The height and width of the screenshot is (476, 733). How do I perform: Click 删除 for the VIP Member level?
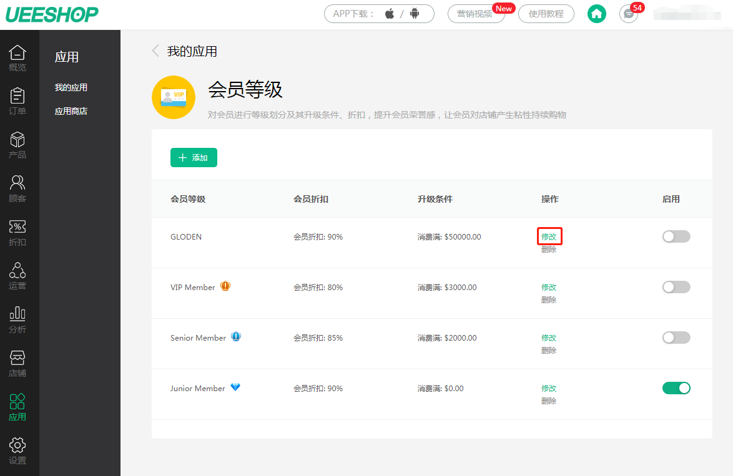pos(549,299)
